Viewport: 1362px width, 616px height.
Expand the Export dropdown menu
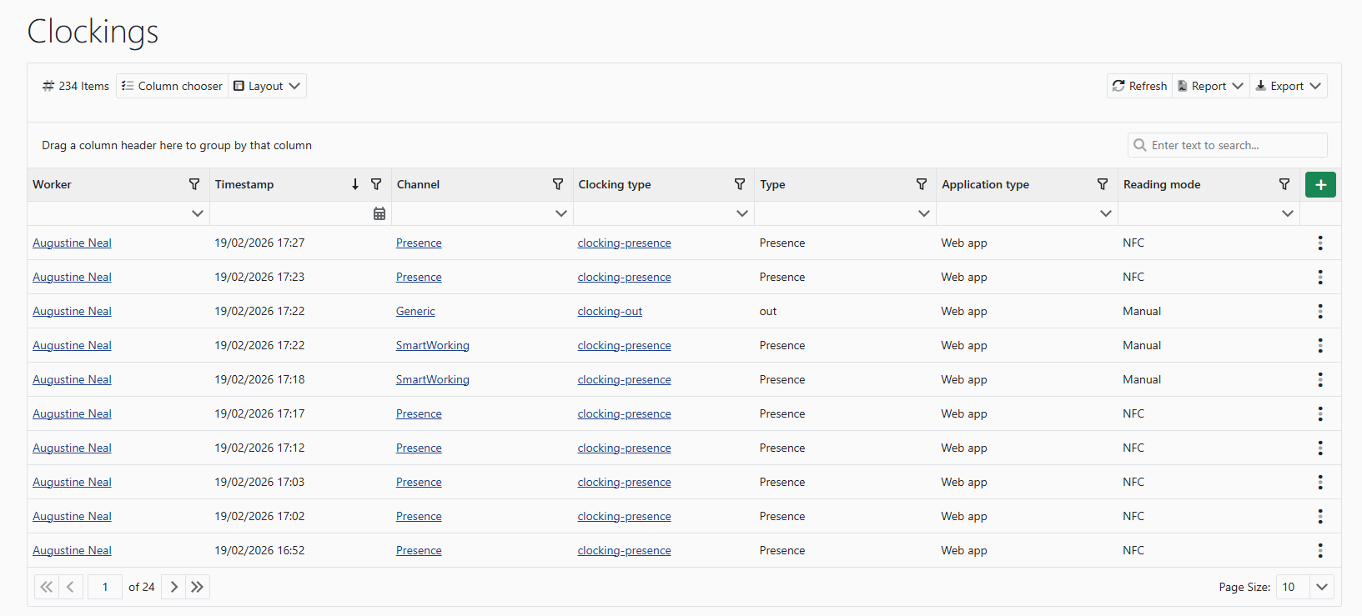pos(1288,86)
